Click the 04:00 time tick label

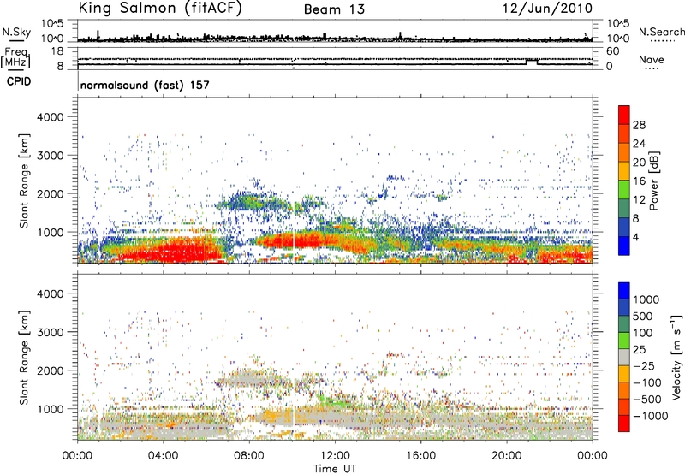(163, 456)
